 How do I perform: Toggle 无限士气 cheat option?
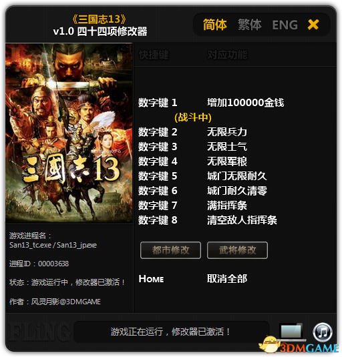coord(227,147)
